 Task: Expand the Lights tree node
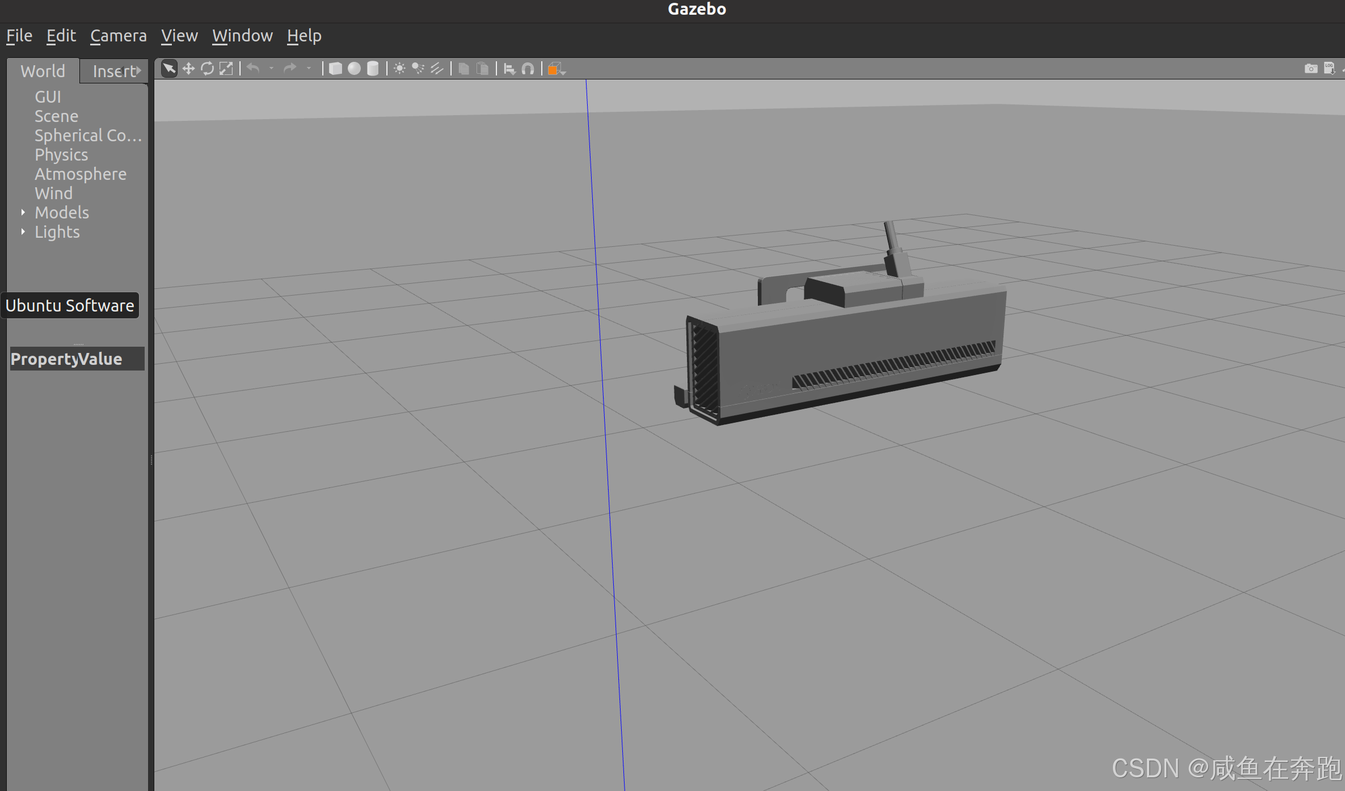pyautogui.click(x=23, y=232)
